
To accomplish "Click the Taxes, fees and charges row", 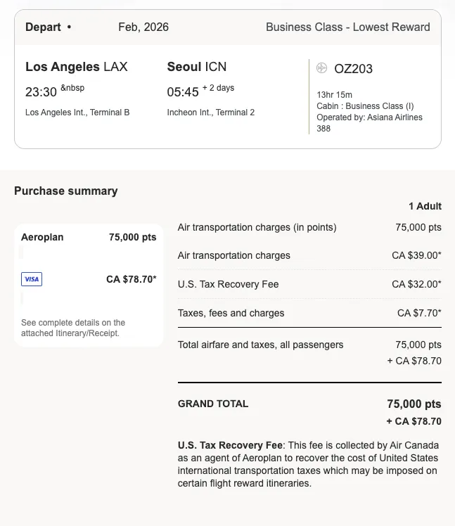I will click(x=309, y=313).
